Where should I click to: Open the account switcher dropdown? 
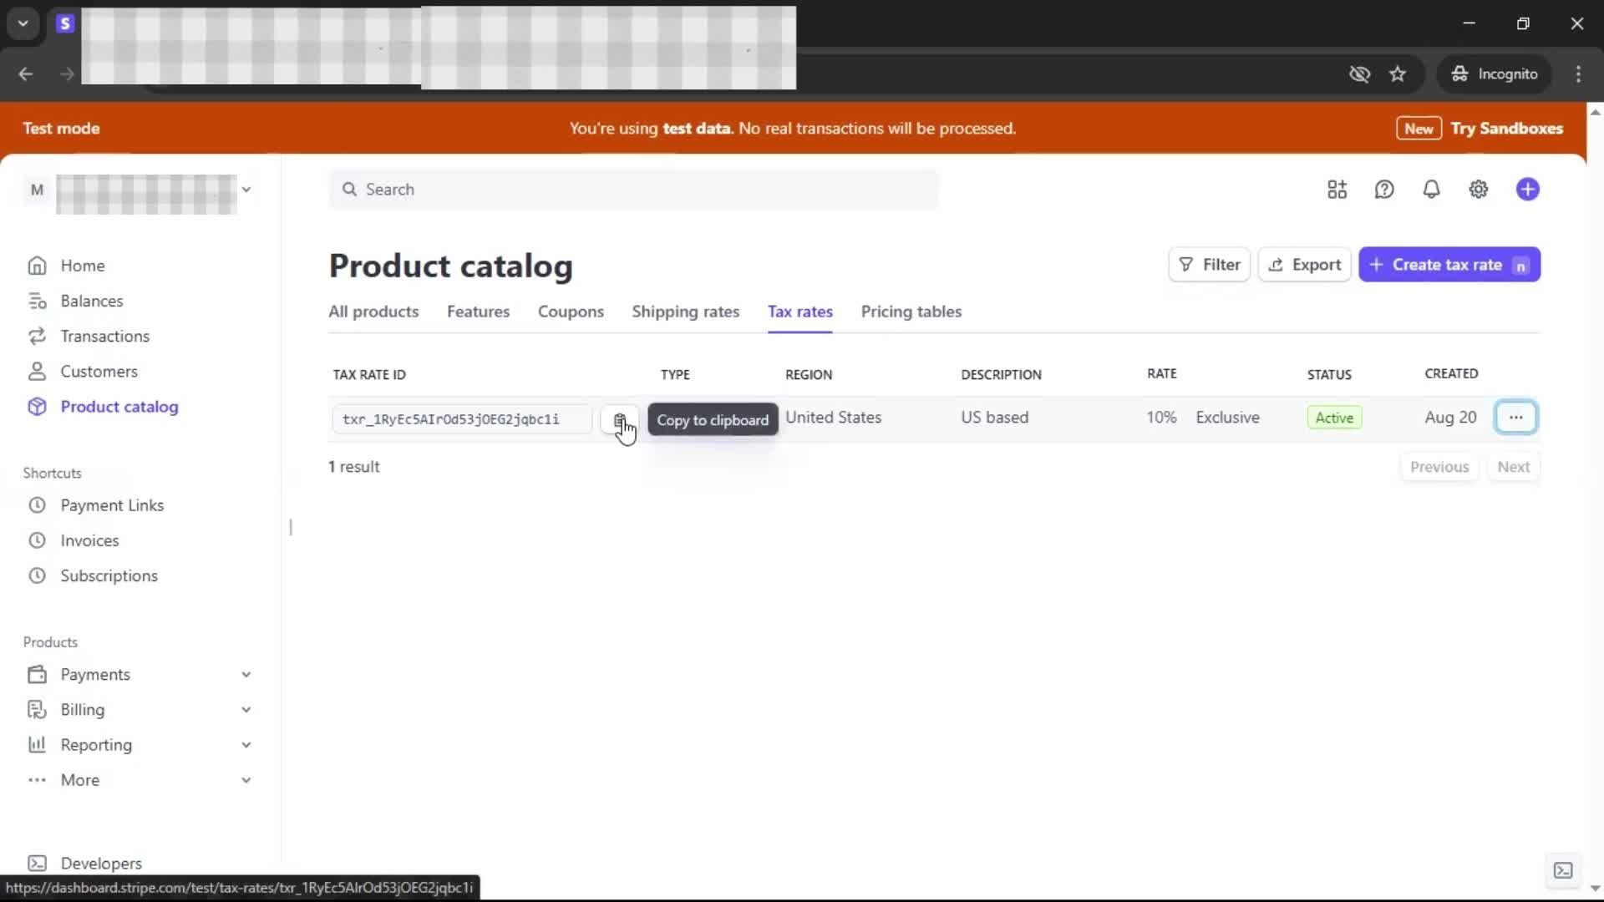[246, 190]
